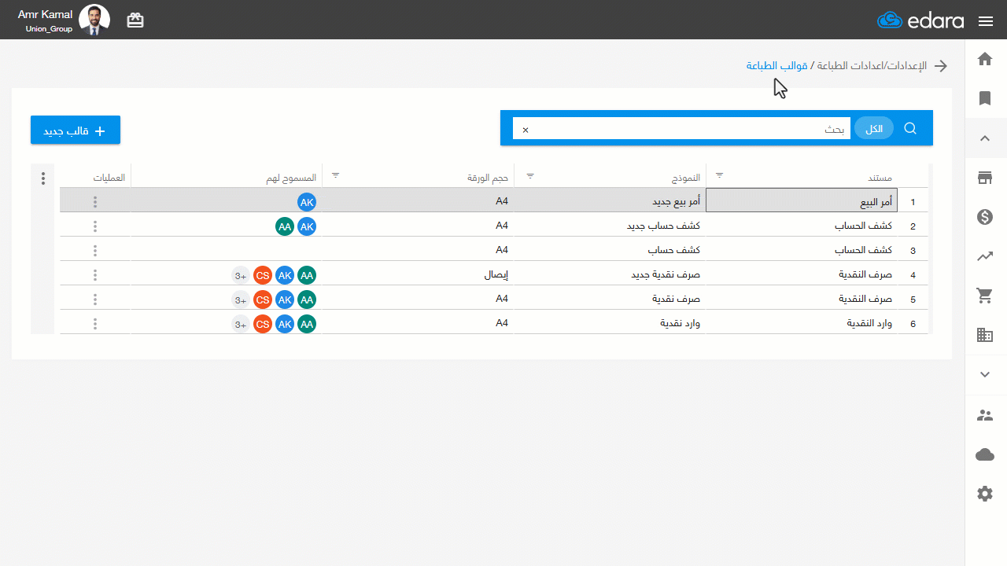This screenshot has width=1007, height=566.
Task: Open the store icon in the sidebar
Action: [985, 178]
